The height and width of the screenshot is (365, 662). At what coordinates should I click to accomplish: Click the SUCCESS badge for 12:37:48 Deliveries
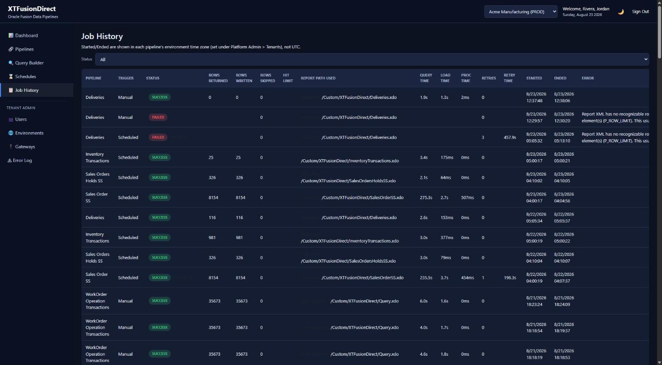pos(160,97)
